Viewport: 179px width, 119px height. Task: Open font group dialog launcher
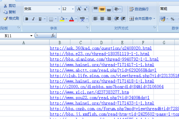(x=87, y=27)
